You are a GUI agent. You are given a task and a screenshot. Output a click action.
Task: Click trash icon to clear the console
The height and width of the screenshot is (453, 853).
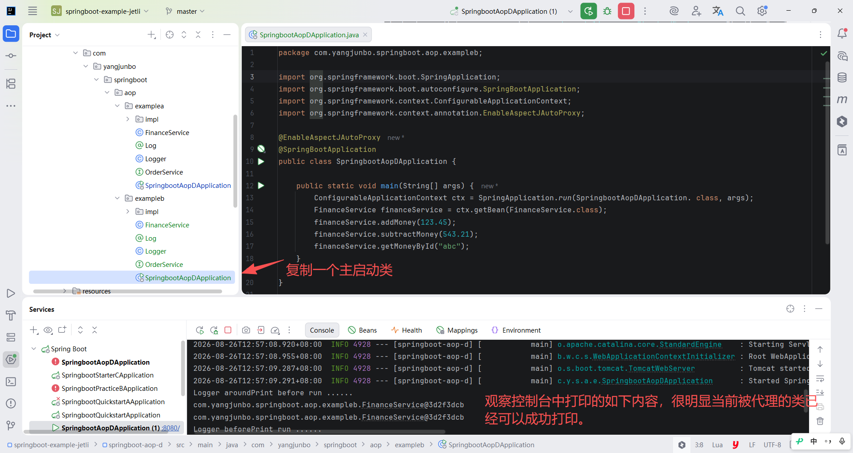[820, 421]
